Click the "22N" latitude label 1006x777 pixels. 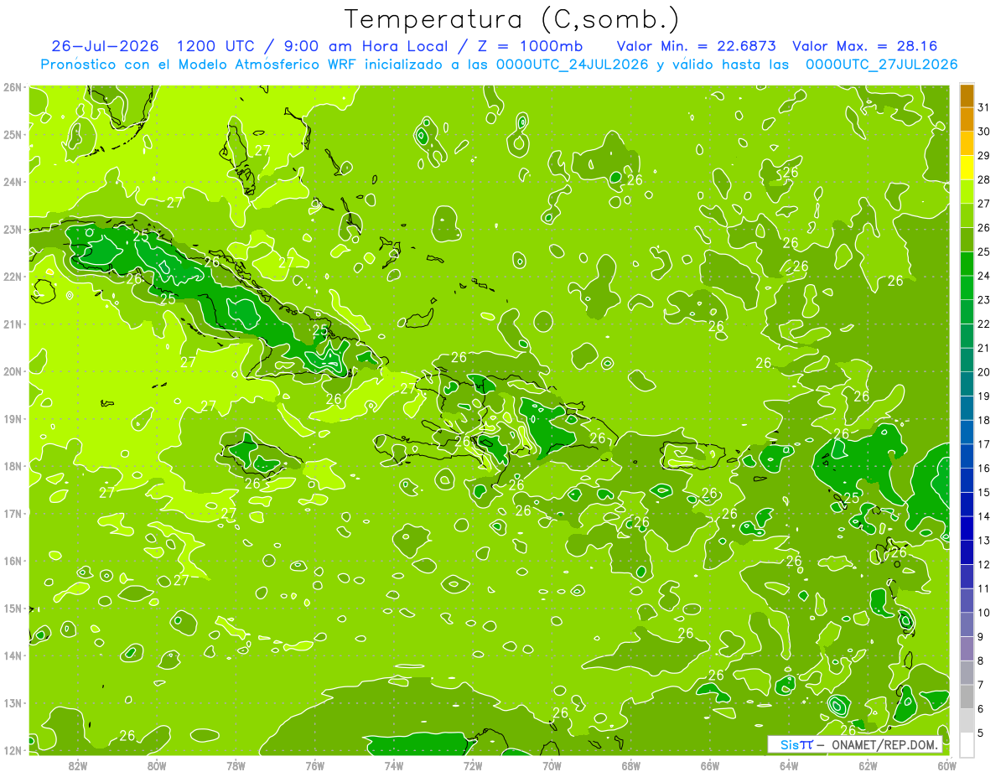(12, 277)
